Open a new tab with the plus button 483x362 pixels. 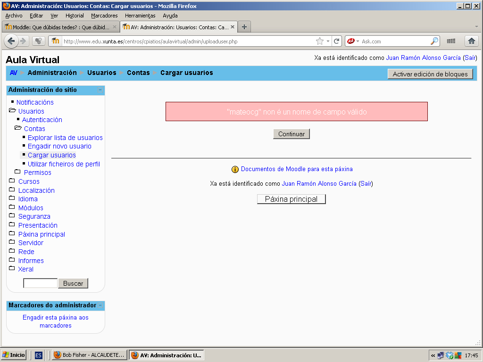pos(244,27)
